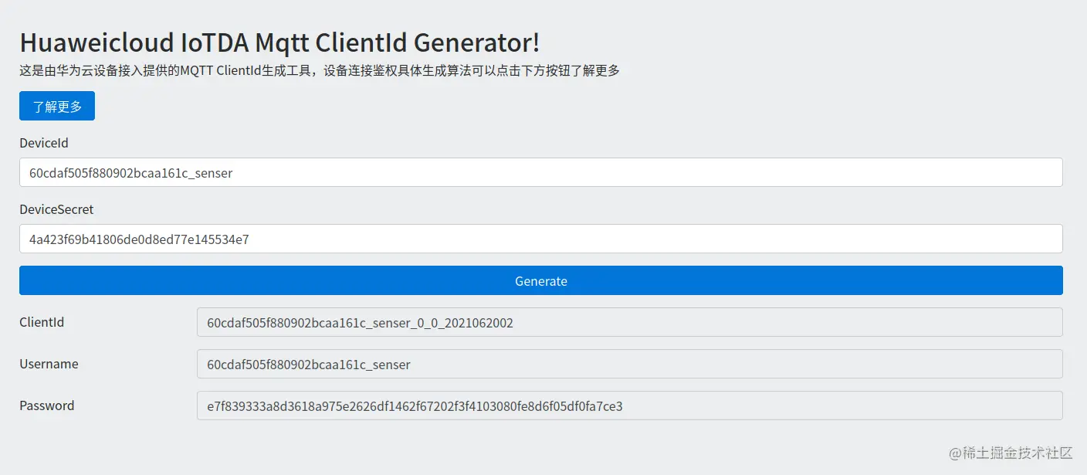This screenshot has height=475, width=1087.
Task: Select the Password output field
Action: (630, 405)
